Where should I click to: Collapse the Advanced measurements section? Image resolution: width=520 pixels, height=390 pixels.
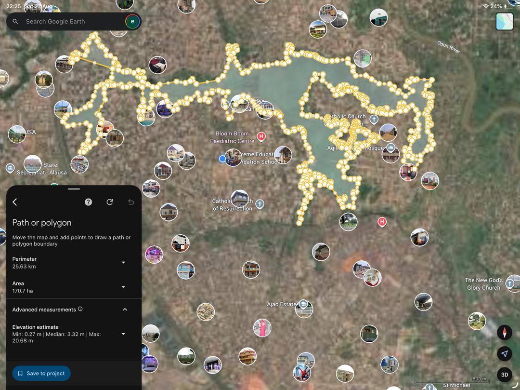pyautogui.click(x=125, y=309)
